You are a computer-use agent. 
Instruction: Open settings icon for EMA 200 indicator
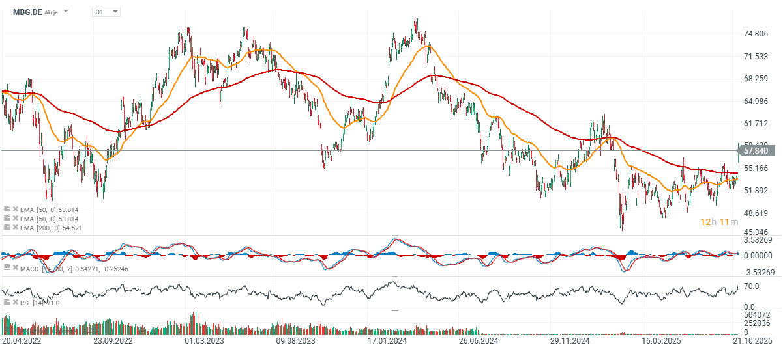(7, 228)
